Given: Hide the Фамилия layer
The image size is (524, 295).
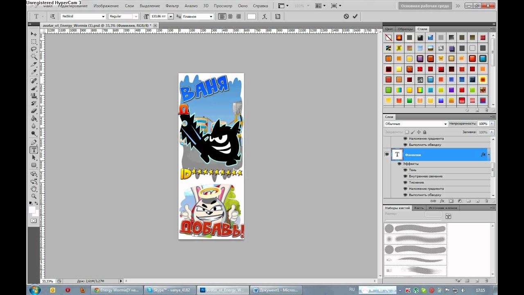Looking at the screenshot, I should coord(386,154).
